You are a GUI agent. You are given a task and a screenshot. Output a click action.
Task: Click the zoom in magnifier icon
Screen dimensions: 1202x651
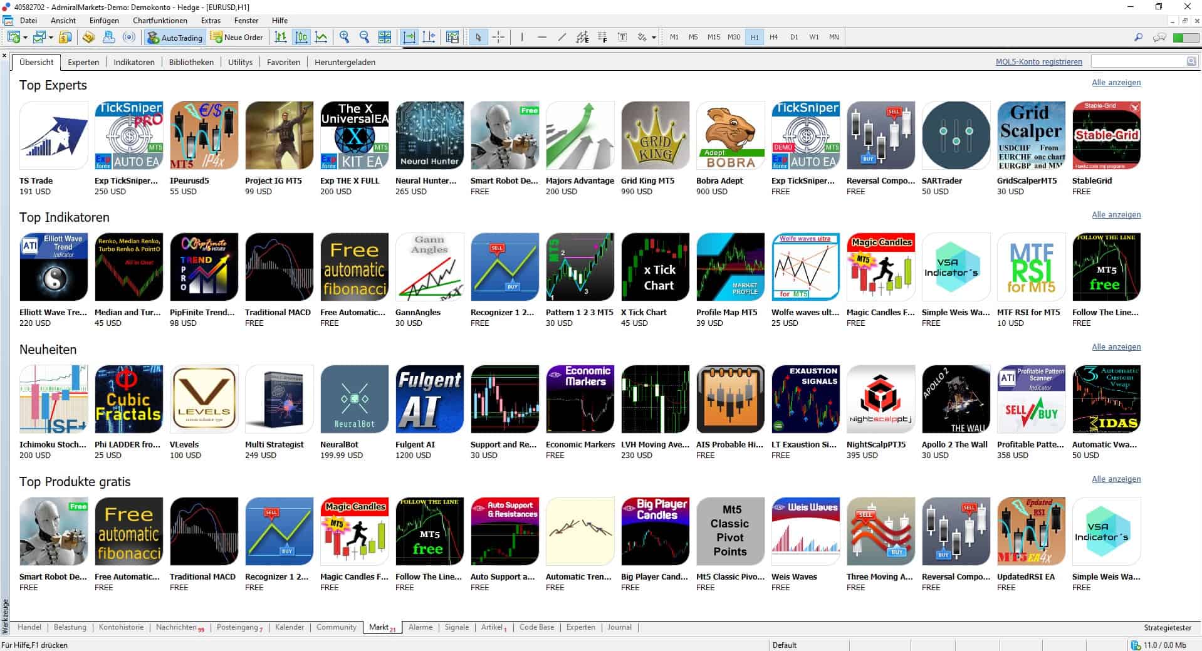pos(344,38)
